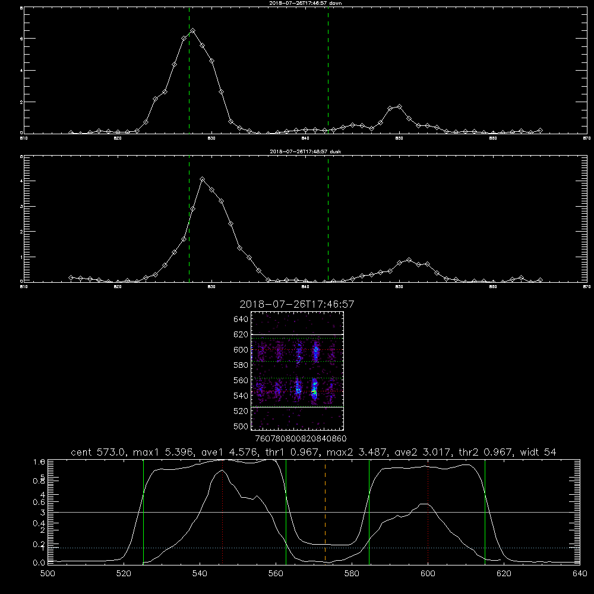Image resolution: width=594 pixels, height=594 pixels.
Task: Click the secondary peak near 851 in dusk plot
Action: pyautogui.click(x=409, y=260)
